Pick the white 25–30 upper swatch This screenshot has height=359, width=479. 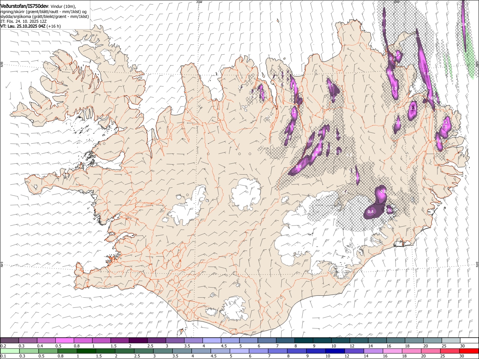coord(450,340)
